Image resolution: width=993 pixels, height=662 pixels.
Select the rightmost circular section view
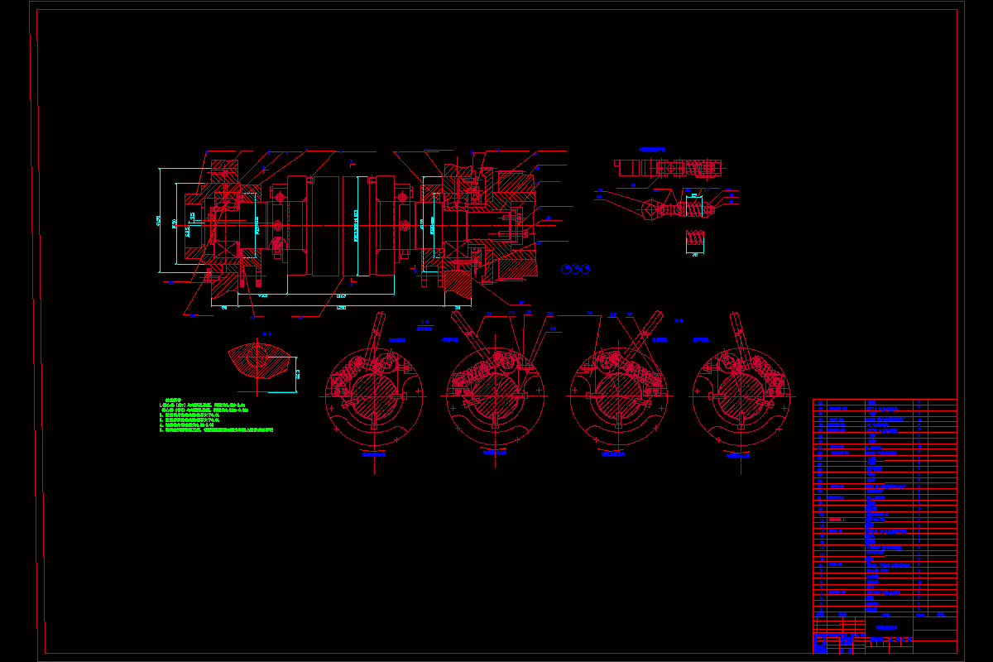[x=741, y=396]
